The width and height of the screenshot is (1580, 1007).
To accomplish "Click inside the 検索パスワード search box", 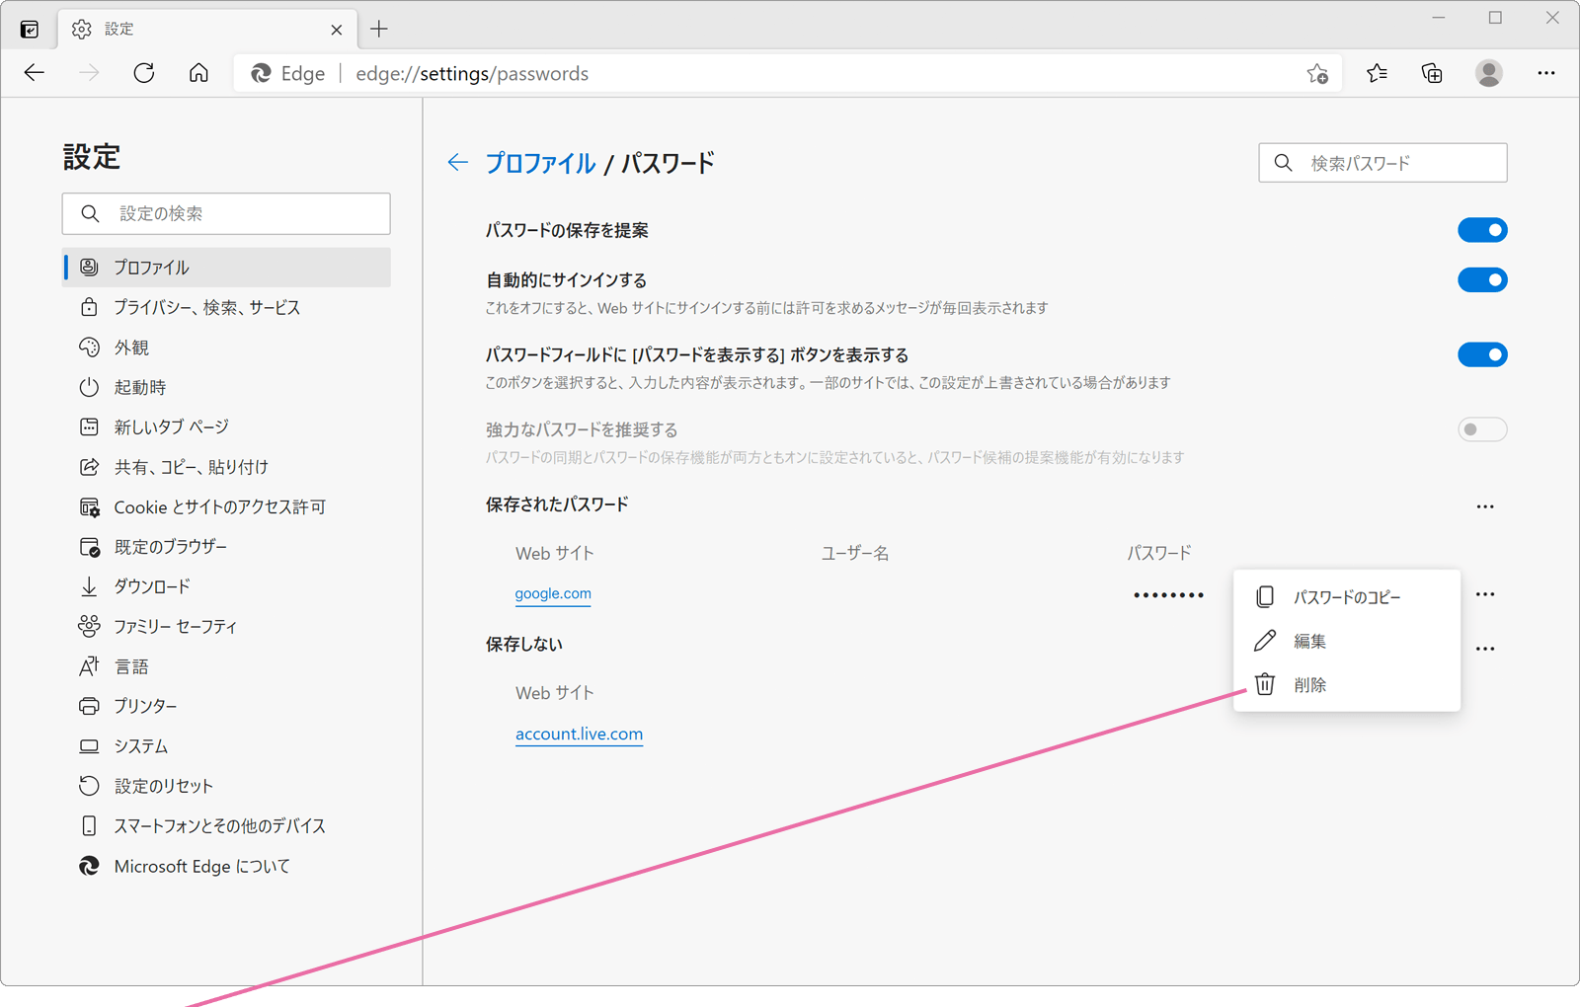I will (1382, 163).
